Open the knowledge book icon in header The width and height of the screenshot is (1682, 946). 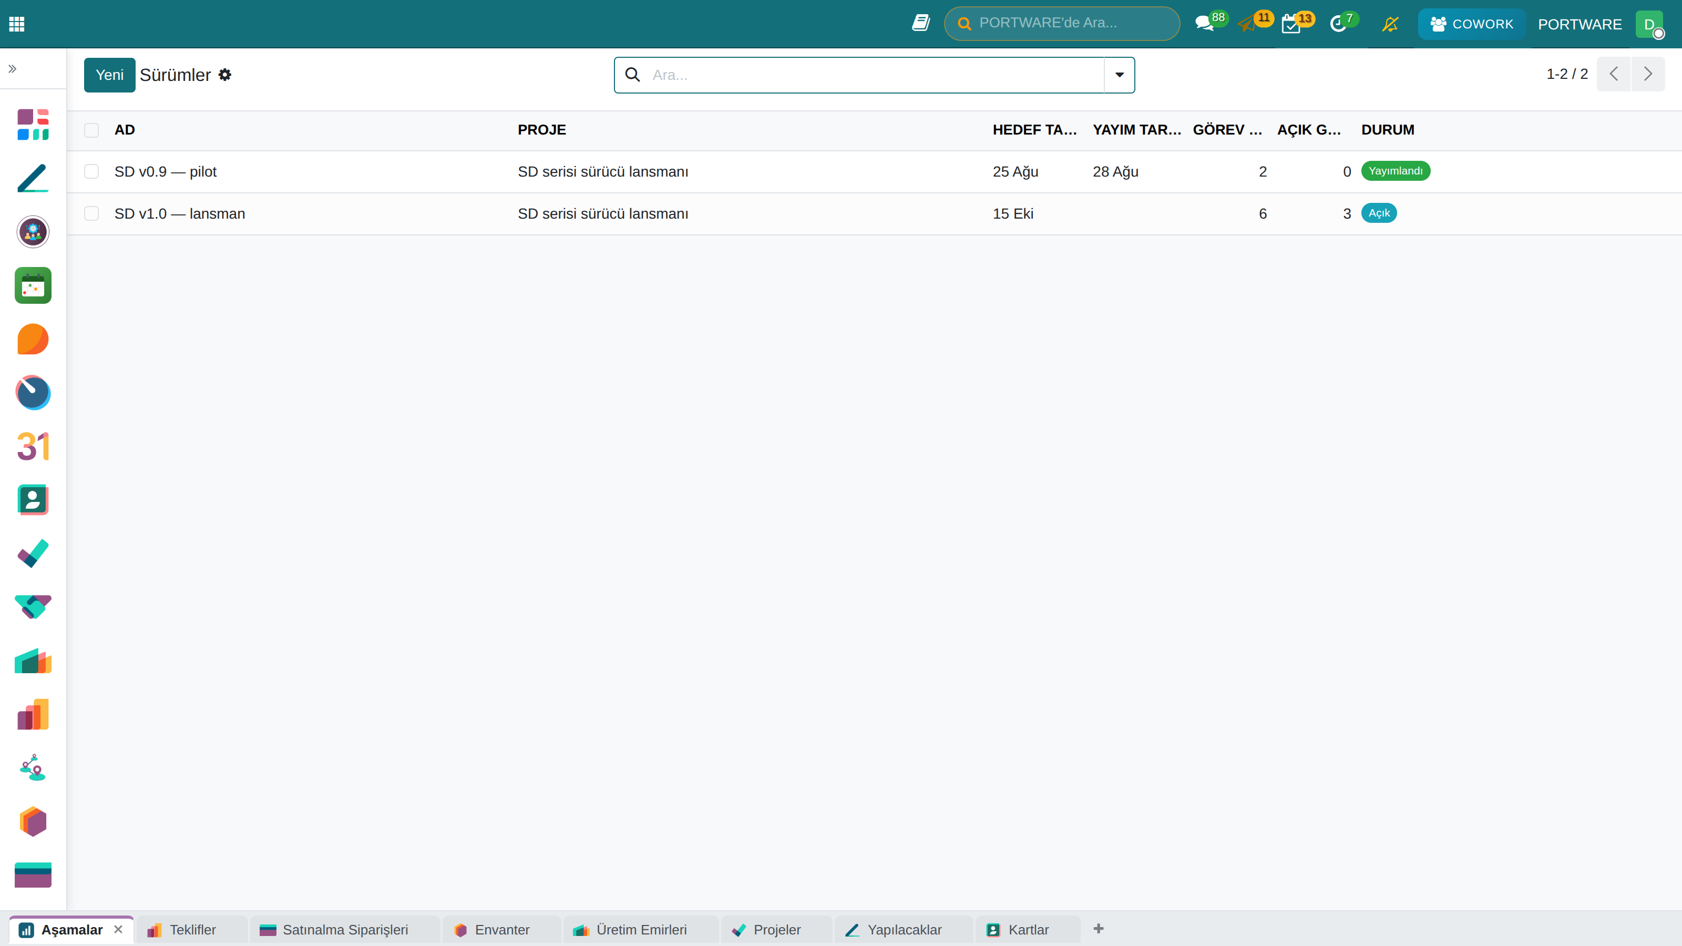pyautogui.click(x=921, y=24)
